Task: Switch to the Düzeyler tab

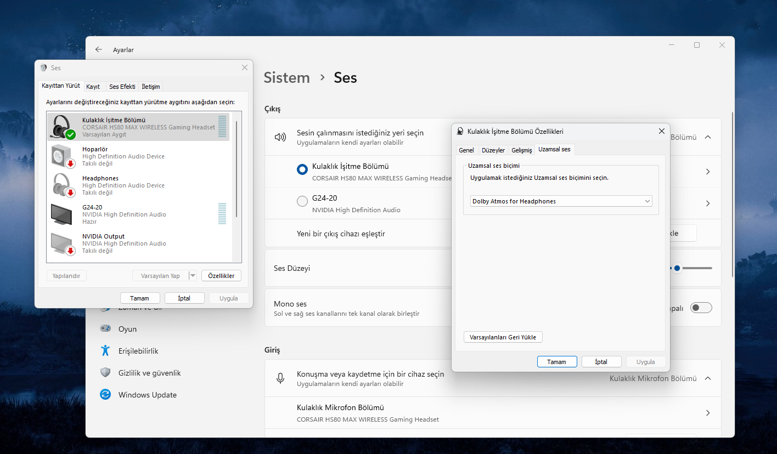Action: (x=493, y=150)
